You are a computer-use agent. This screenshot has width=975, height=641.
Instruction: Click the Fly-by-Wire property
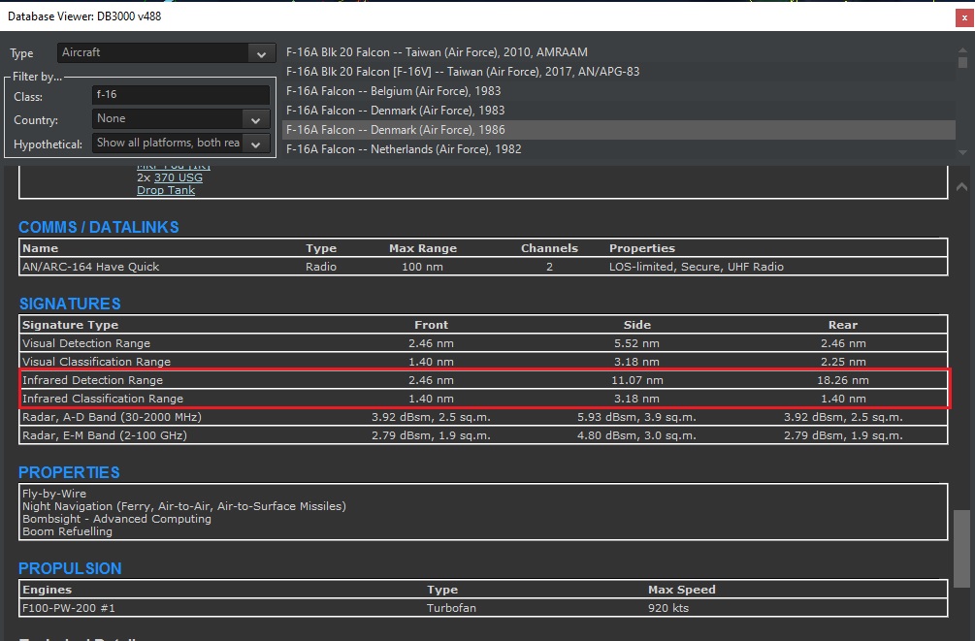(x=54, y=494)
